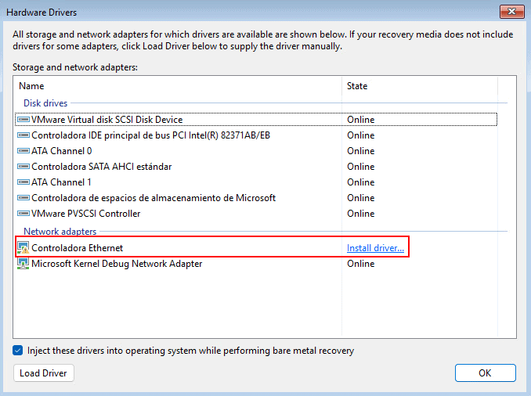The image size is (531, 396).
Task: Confirm the dialog with OK
Action: (485, 373)
